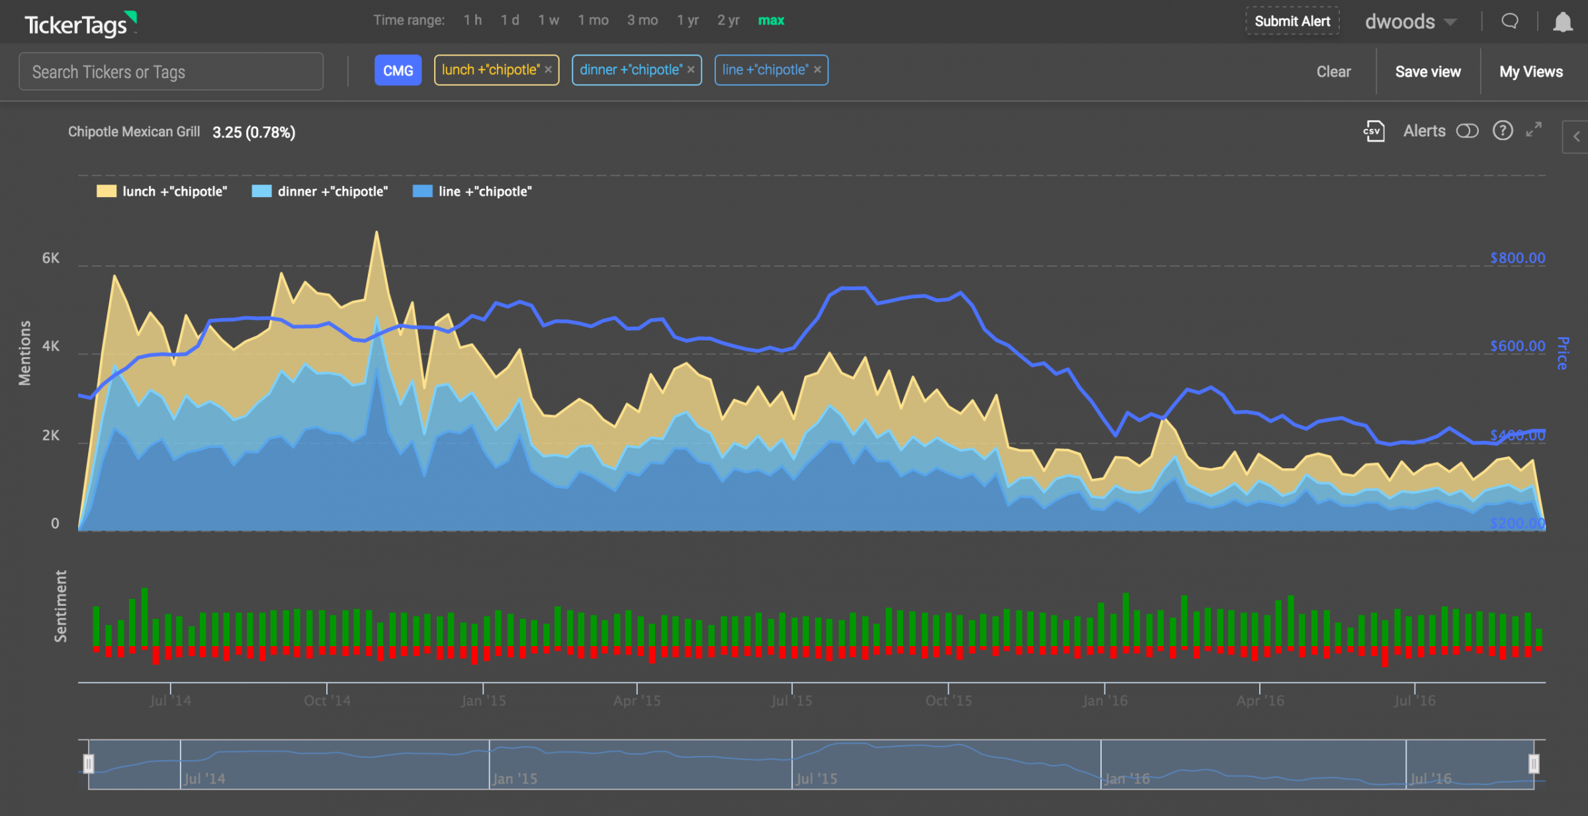Toggle lunch +"chipotle" series in legend
The width and height of the screenshot is (1588, 816).
(162, 192)
